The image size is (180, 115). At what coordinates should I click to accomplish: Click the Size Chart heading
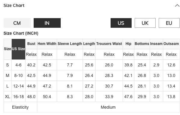point(14,5)
